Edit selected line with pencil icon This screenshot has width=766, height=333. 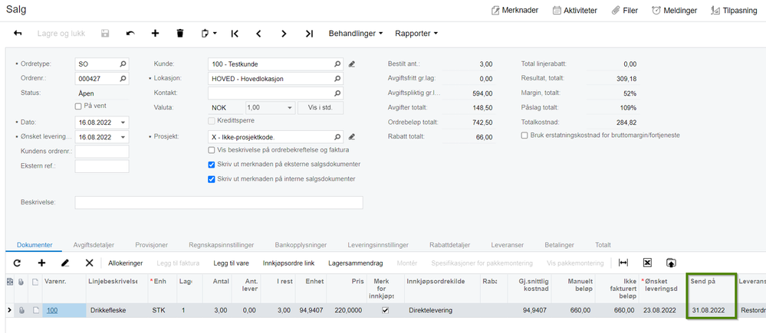point(65,263)
